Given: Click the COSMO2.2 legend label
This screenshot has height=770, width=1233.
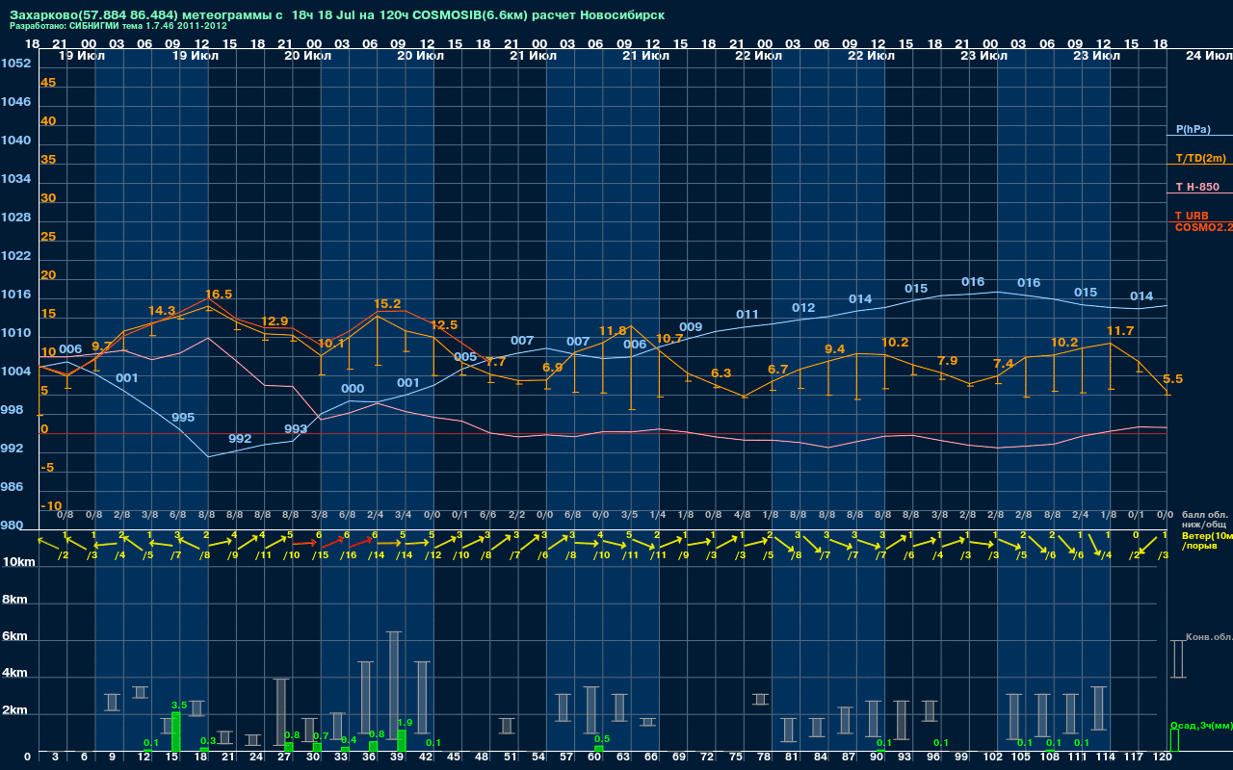Looking at the screenshot, I should tap(1203, 226).
